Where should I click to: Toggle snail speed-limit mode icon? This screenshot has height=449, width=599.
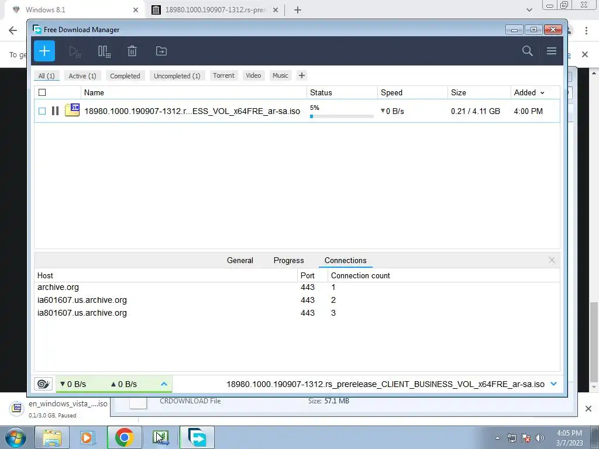tap(43, 384)
